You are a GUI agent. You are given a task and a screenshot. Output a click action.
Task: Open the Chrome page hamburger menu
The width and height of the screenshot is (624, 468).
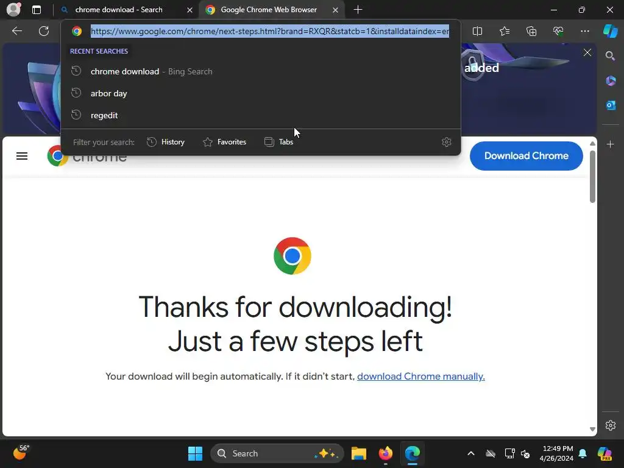[22, 156]
